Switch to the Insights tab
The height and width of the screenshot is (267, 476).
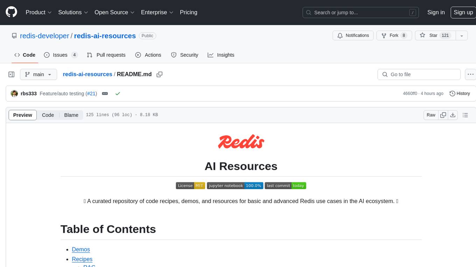[x=221, y=55]
